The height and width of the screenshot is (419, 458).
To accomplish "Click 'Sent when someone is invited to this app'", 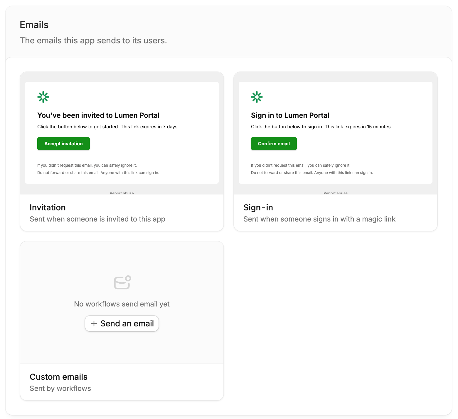I will coord(97,219).
